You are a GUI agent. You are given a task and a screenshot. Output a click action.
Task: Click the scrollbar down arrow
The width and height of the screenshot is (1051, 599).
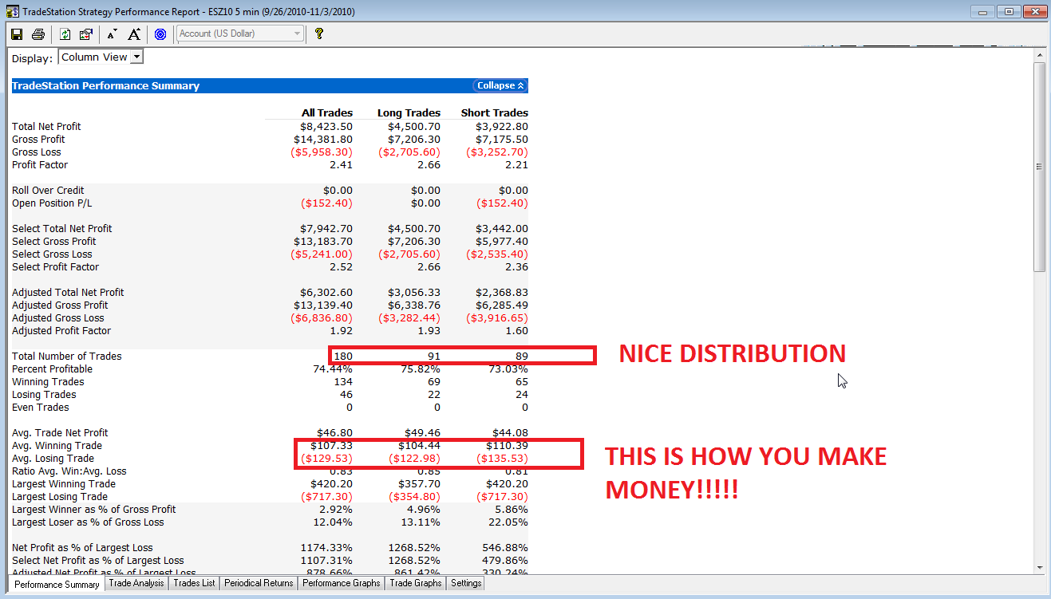click(x=1039, y=567)
